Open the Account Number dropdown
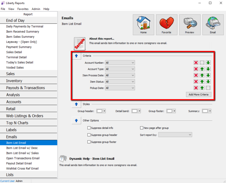Screen dimensions: 226x183 pos(120,63)
